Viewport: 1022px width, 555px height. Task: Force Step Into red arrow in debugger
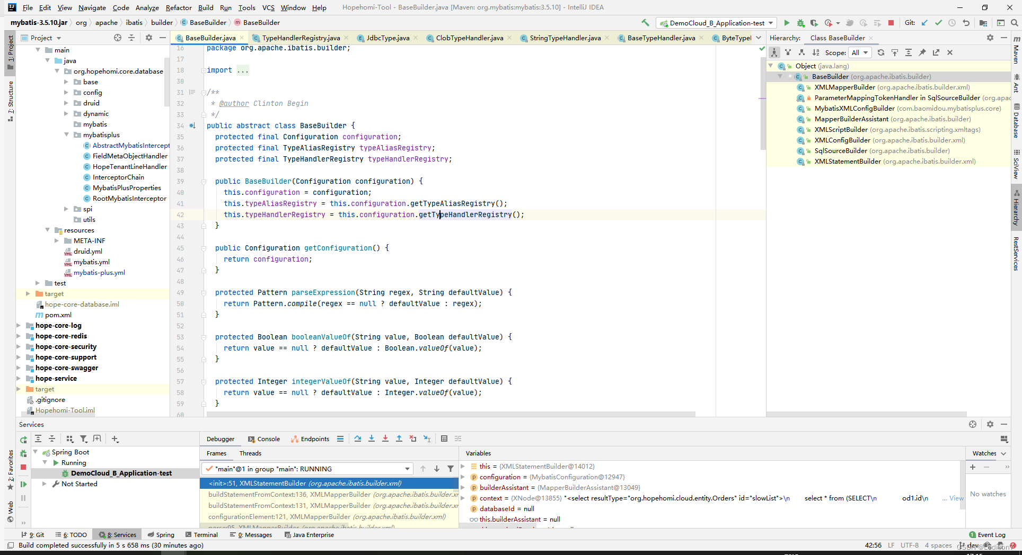(x=385, y=438)
